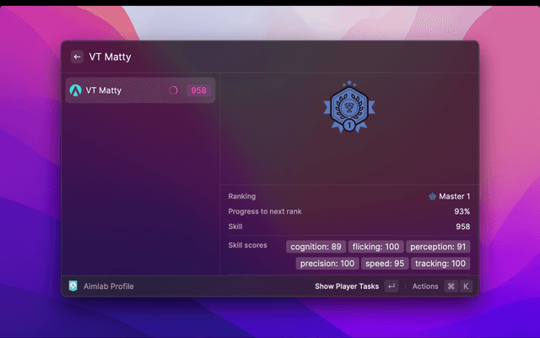Click the cognition: 89 skill tag
Screen dimensions: 540x338
tap(316, 247)
